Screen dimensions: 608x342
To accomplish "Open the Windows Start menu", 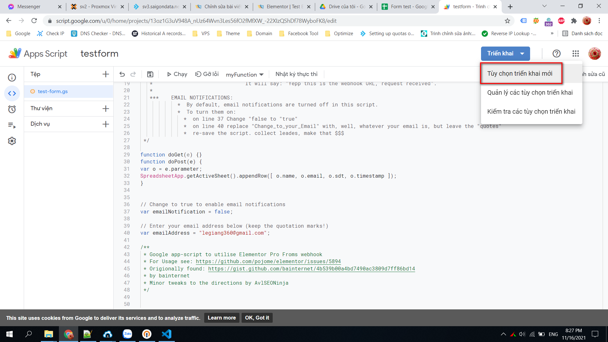I will tap(9, 334).
